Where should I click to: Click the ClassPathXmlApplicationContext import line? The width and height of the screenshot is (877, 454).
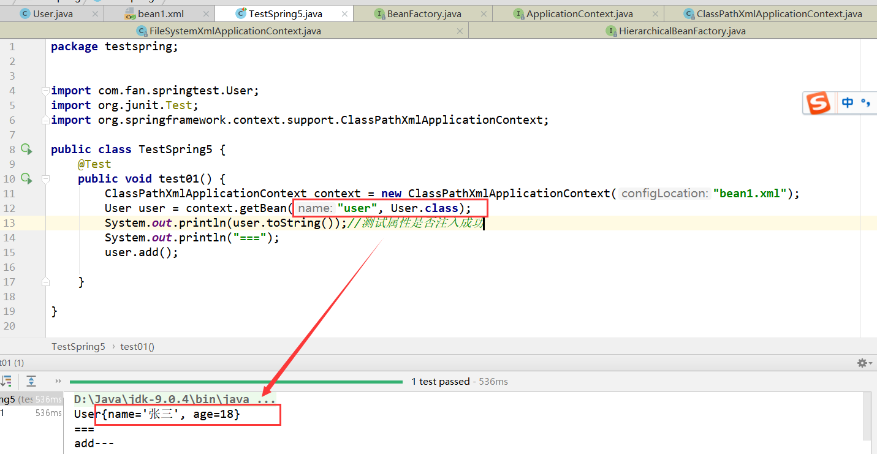point(300,120)
